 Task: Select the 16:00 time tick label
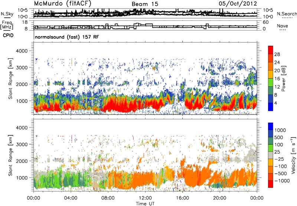coord(182,198)
